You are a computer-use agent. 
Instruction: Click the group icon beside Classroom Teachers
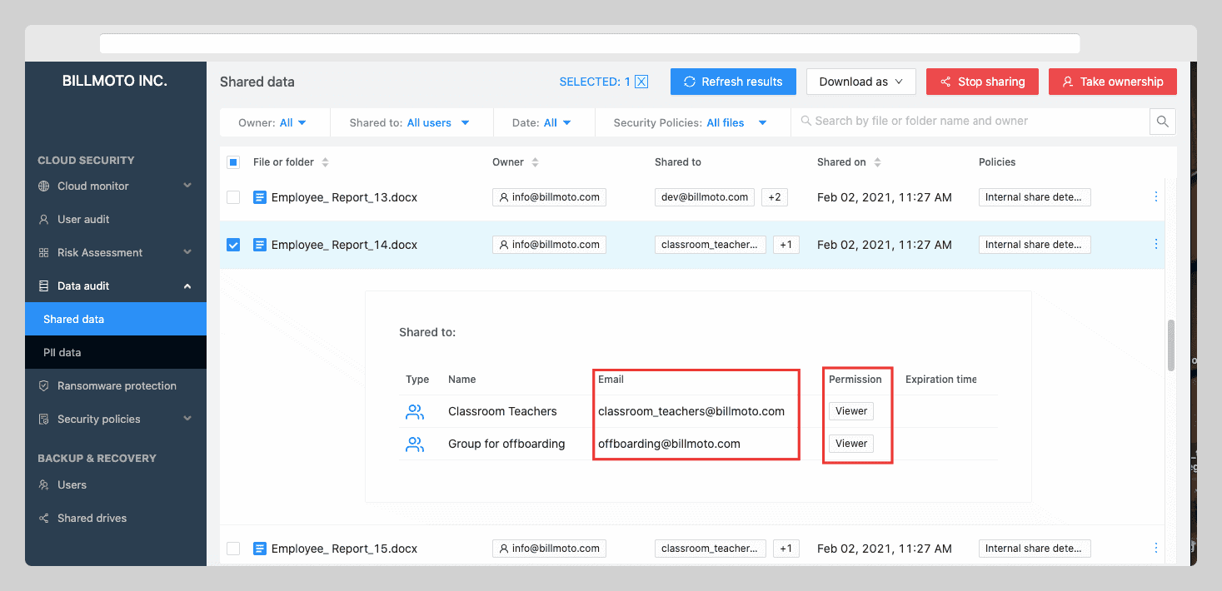point(415,410)
